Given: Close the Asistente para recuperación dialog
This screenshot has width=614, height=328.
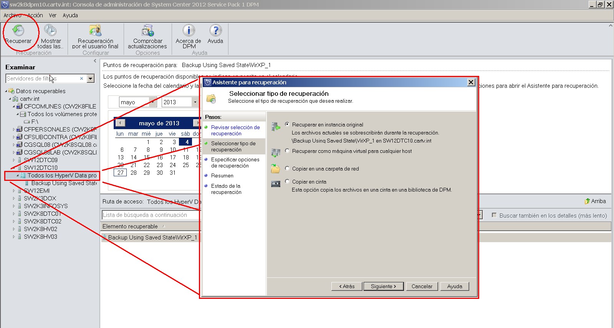Looking at the screenshot, I should point(471,82).
